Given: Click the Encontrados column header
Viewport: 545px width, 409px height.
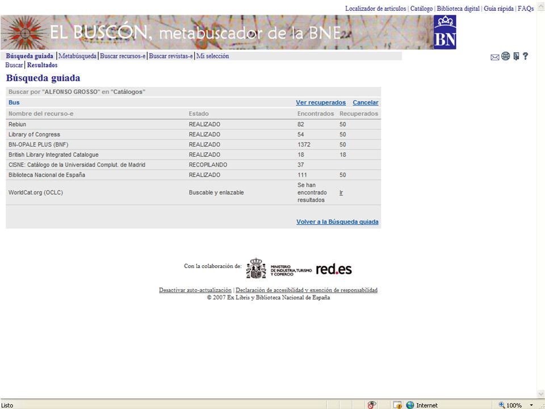Looking at the screenshot, I should click(x=316, y=114).
